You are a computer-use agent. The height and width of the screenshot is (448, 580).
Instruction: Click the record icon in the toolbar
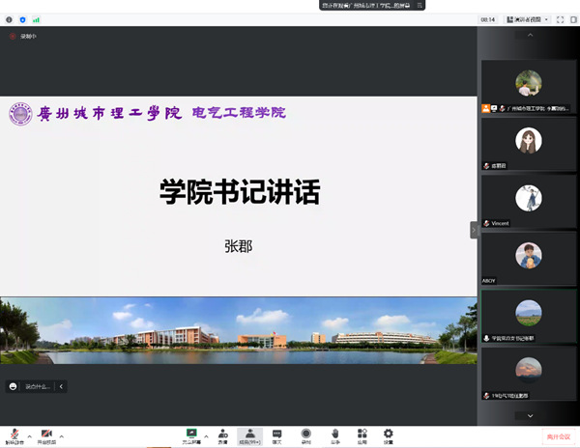coord(305,436)
